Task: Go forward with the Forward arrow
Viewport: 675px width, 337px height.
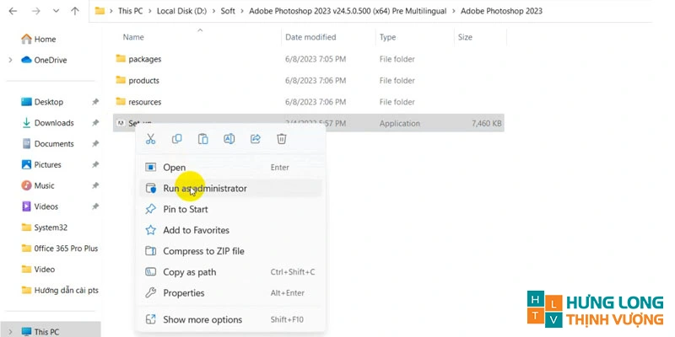Action: [x=36, y=11]
